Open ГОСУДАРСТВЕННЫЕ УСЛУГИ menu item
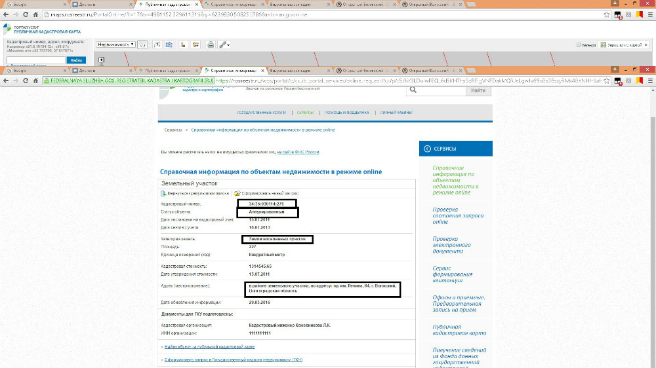This screenshot has height=368, width=656. click(262, 113)
